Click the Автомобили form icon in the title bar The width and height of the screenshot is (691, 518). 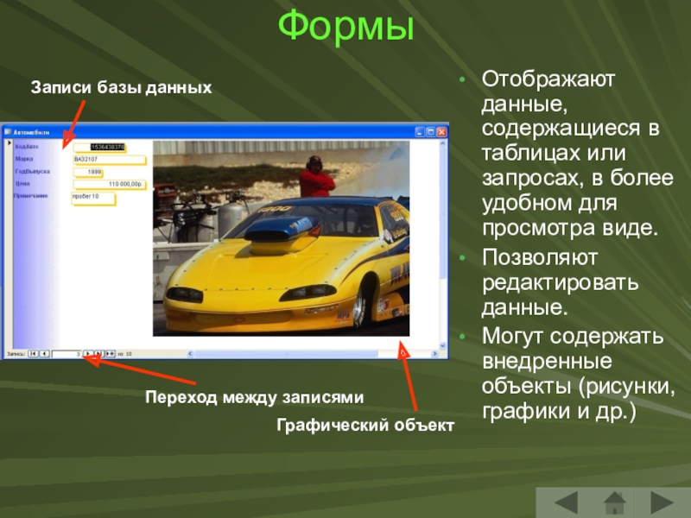click(8, 132)
